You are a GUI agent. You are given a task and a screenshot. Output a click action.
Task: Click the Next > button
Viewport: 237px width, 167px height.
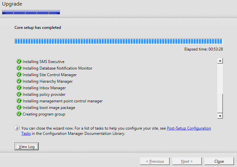[187, 161]
